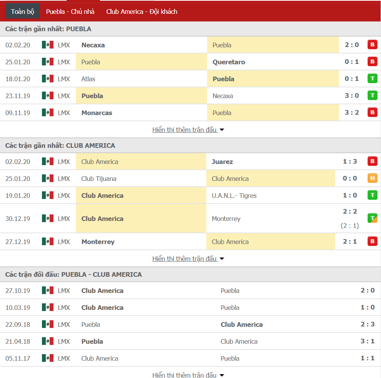The height and width of the screenshot is (378, 381).
Task: Click Monarcas team name
Action: (x=97, y=113)
